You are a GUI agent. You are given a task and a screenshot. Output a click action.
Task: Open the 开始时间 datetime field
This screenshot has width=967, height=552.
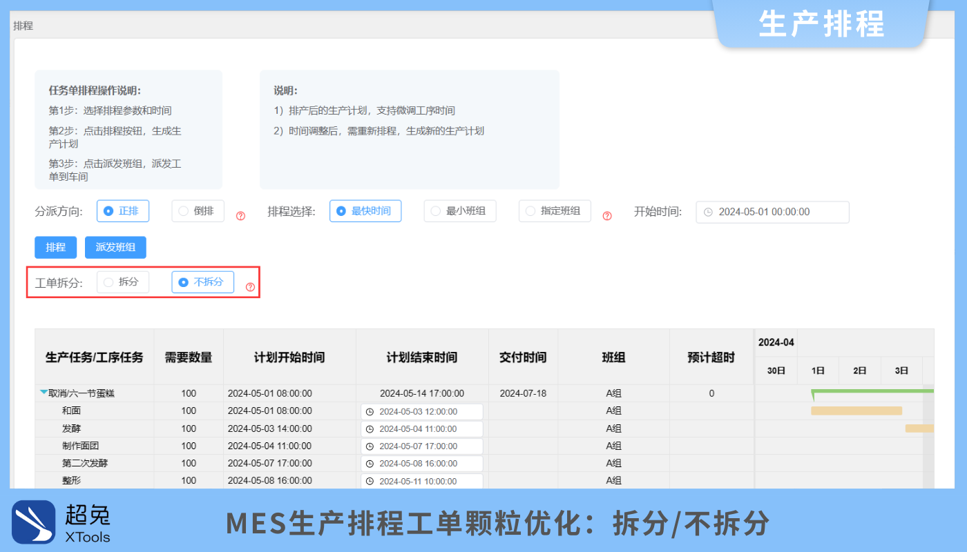[772, 212]
